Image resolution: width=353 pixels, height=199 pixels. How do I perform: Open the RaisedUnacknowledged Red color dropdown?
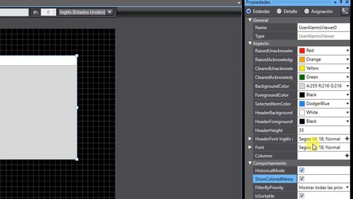(x=347, y=50)
